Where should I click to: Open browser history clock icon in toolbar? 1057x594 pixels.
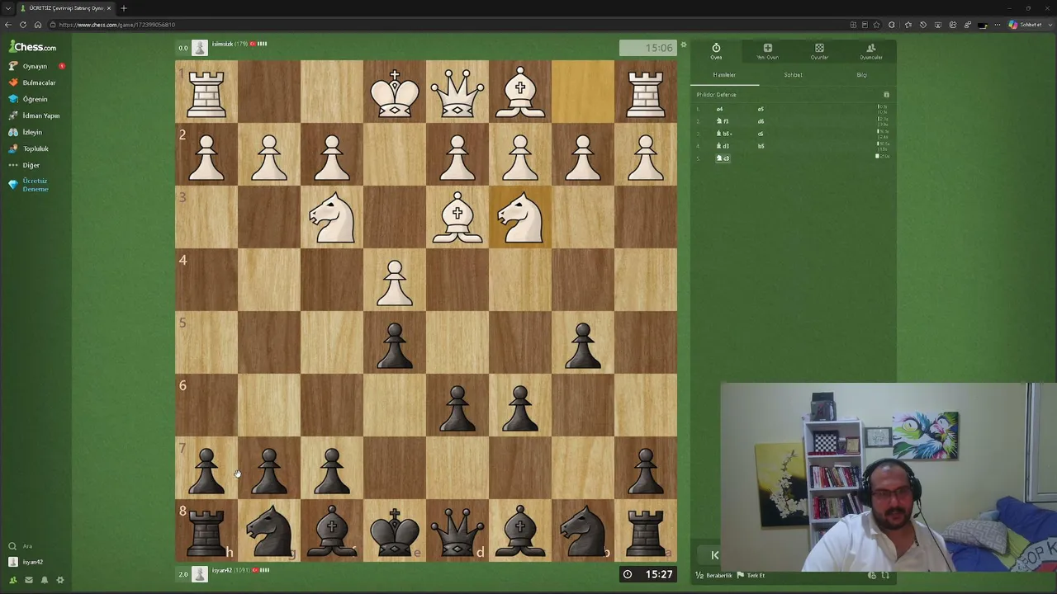coord(922,25)
